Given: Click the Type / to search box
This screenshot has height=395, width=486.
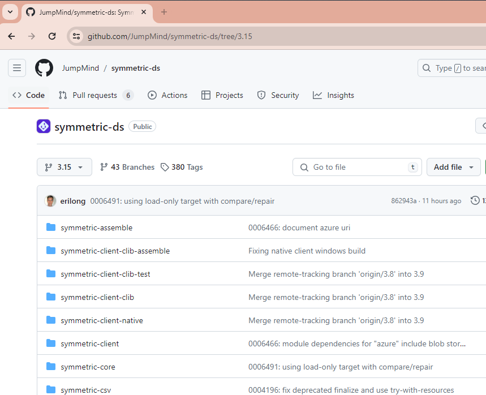Looking at the screenshot, I should (x=452, y=68).
